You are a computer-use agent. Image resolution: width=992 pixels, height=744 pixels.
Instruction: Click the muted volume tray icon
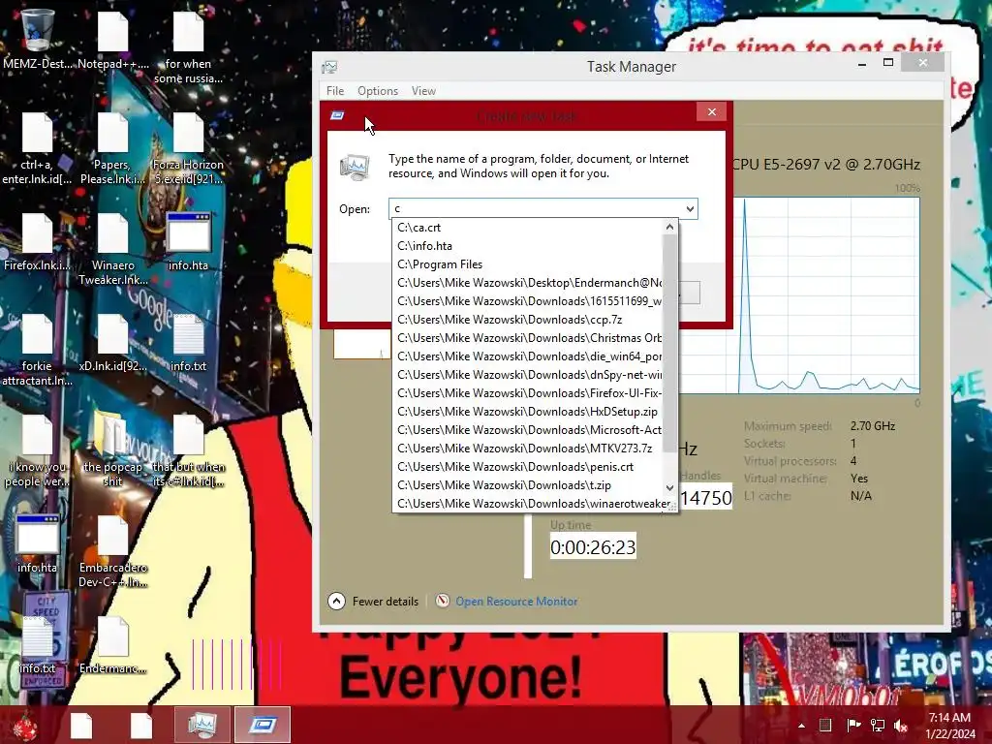pos(901,725)
